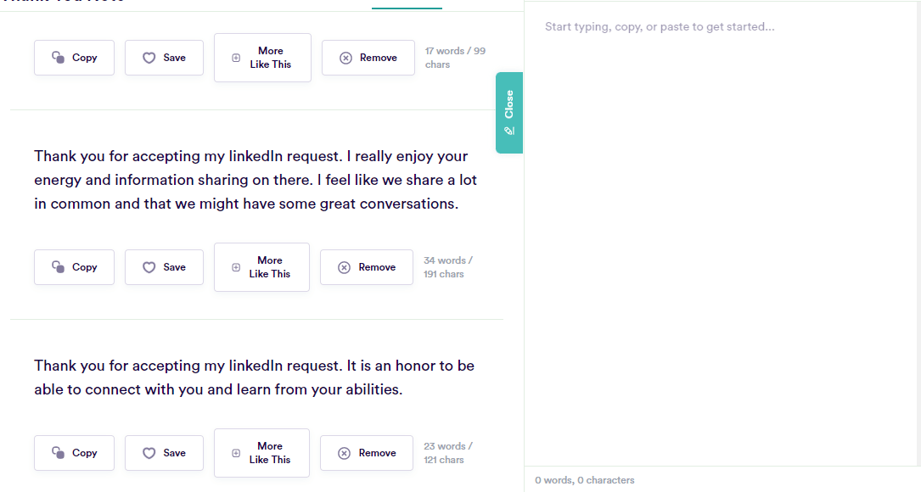The height and width of the screenshot is (492, 921).
Task: Remove the 121-char thank you note
Action: 367,453
